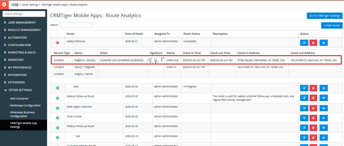Edit the weekly followup route
Viewport: 344px width, 146px height.
(x=304, y=43)
